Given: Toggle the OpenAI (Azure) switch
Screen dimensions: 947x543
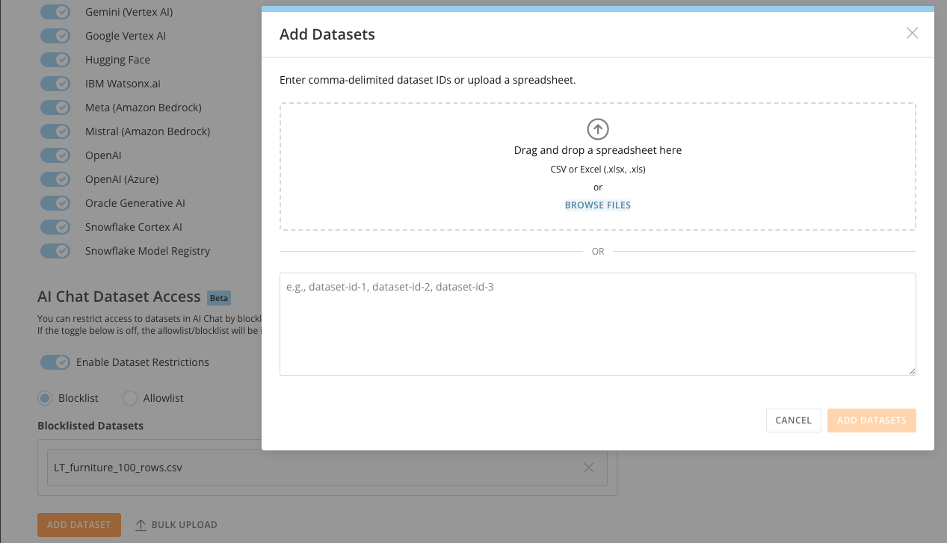Looking at the screenshot, I should click(55, 179).
